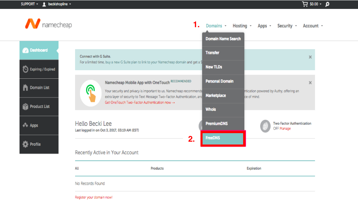Dismiss the Namecheap Mobile App notice

[310, 83]
